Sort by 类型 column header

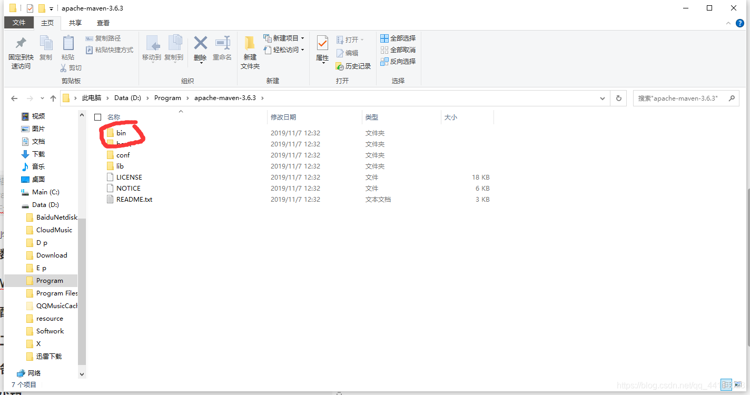401,117
